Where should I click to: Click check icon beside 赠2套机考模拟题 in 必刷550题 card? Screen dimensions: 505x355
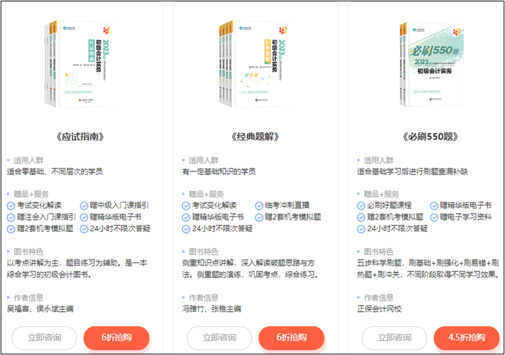pos(361,217)
